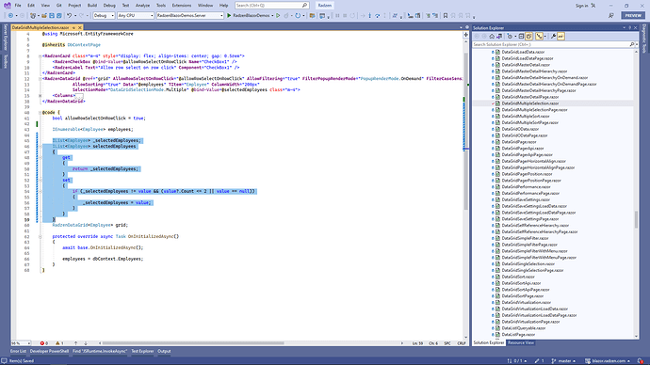Click the Step Over arrow icon
Image resolution: width=650 pixels, height=365 pixels.
tap(377, 15)
